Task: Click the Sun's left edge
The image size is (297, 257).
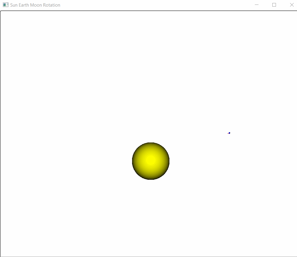Action: 133,161
